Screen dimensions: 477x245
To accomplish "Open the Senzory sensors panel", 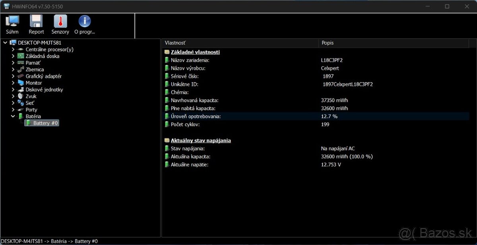I will (60, 24).
